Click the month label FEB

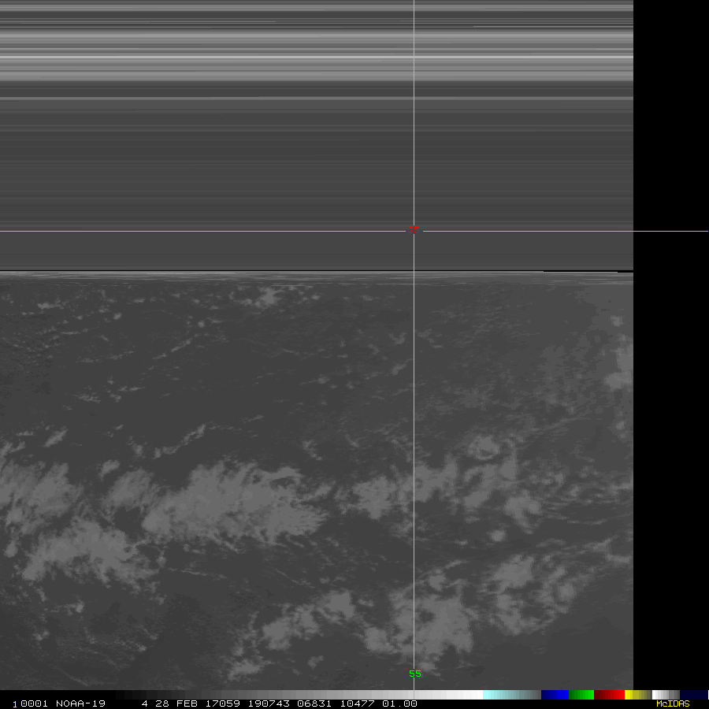pyautogui.click(x=187, y=703)
